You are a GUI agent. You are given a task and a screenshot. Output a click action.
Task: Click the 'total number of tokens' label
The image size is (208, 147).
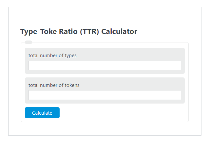click(54, 85)
